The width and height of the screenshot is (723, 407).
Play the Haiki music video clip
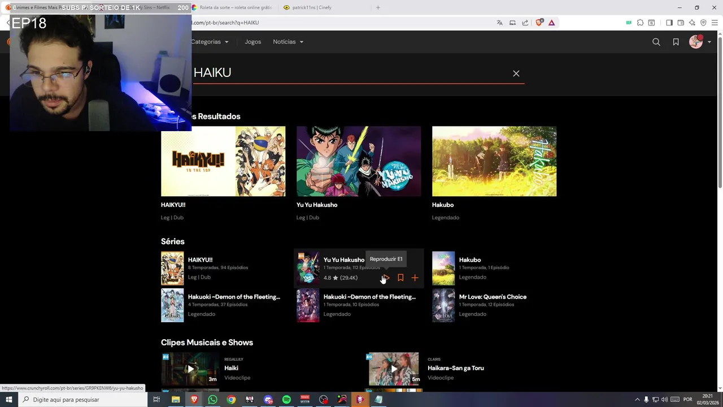click(x=190, y=369)
